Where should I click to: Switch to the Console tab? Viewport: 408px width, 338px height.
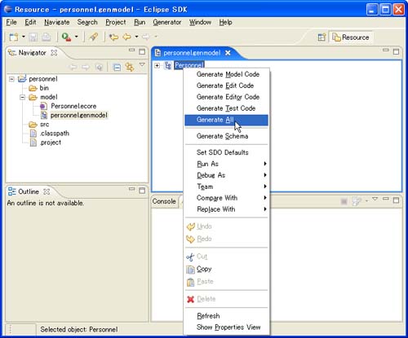tap(164, 201)
